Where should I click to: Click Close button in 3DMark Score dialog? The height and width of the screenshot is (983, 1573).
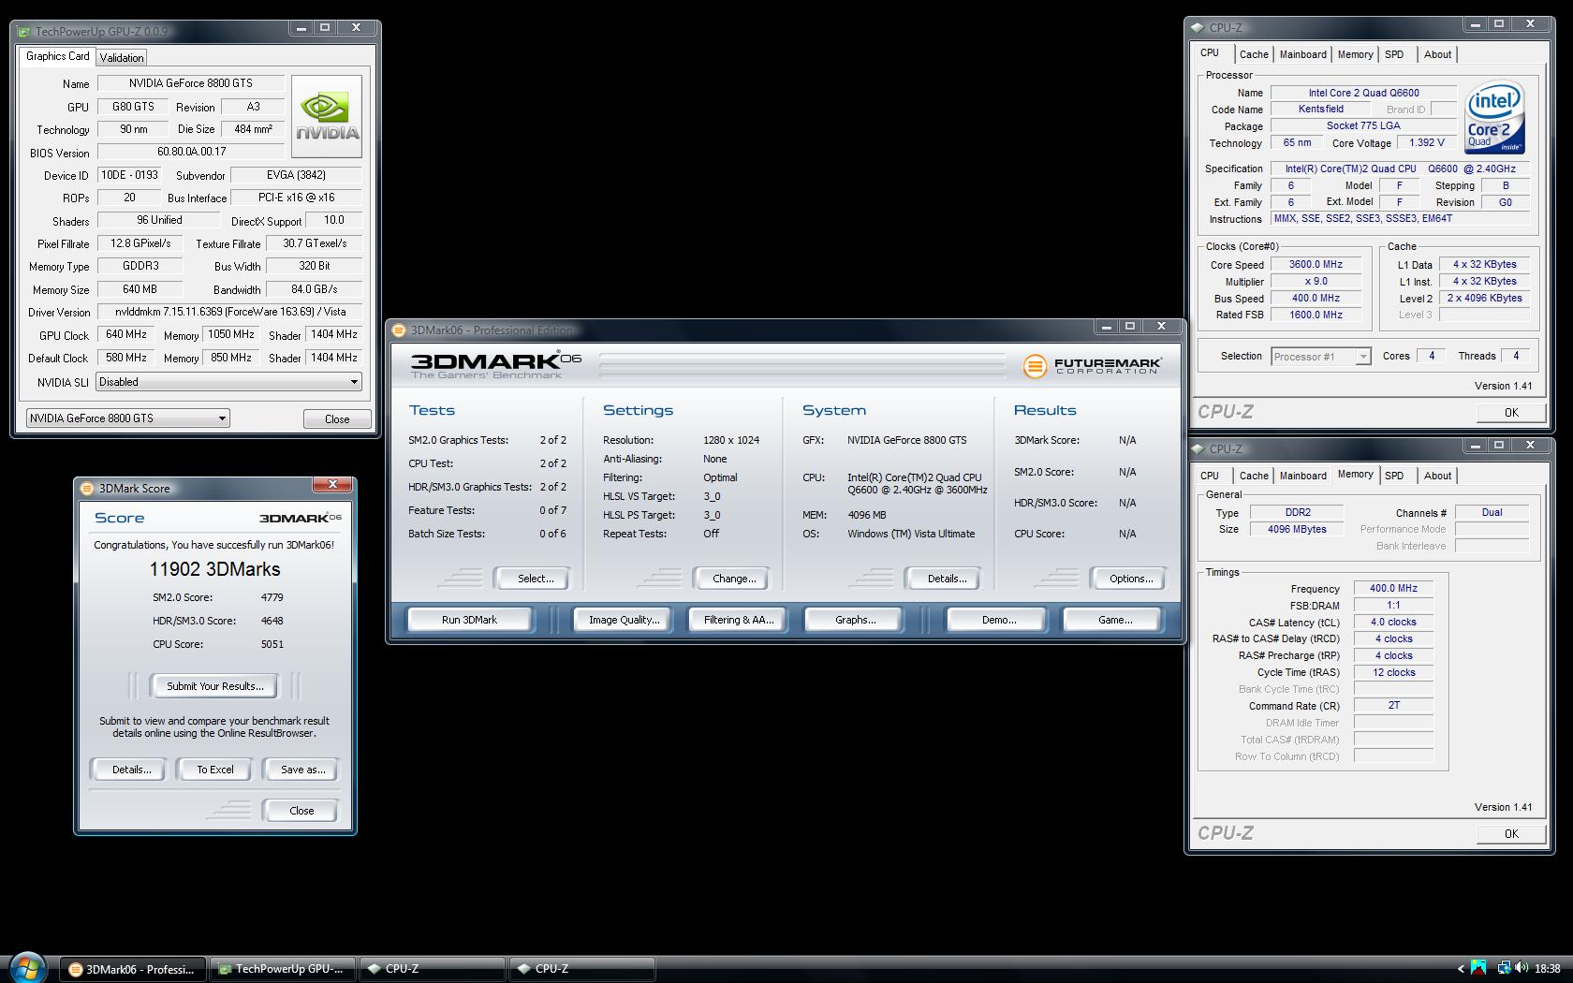[x=301, y=811]
